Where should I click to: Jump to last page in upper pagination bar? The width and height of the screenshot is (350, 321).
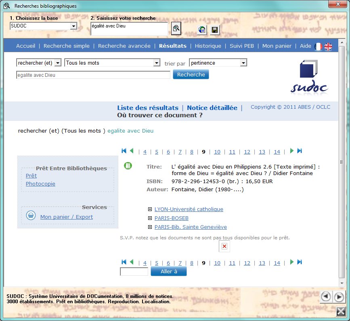pyautogui.click(x=300, y=151)
